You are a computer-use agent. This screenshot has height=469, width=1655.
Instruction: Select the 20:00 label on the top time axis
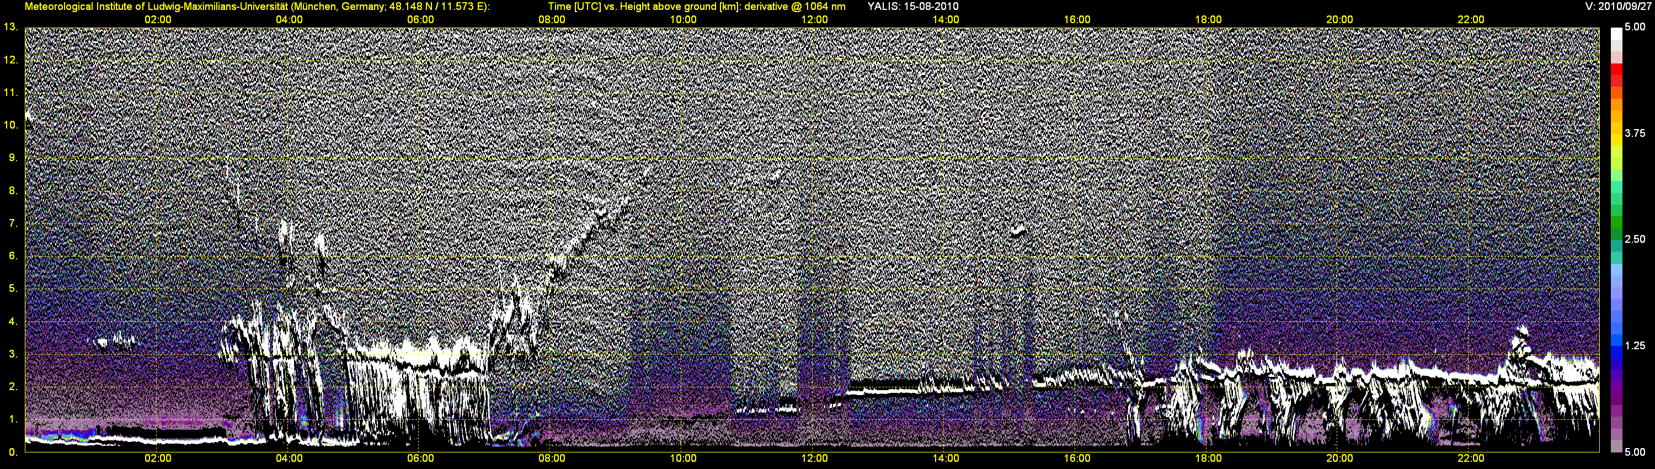tap(1339, 20)
